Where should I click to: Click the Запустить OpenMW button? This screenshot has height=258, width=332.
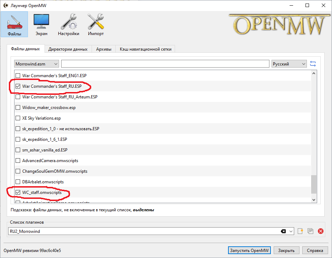click(x=249, y=250)
